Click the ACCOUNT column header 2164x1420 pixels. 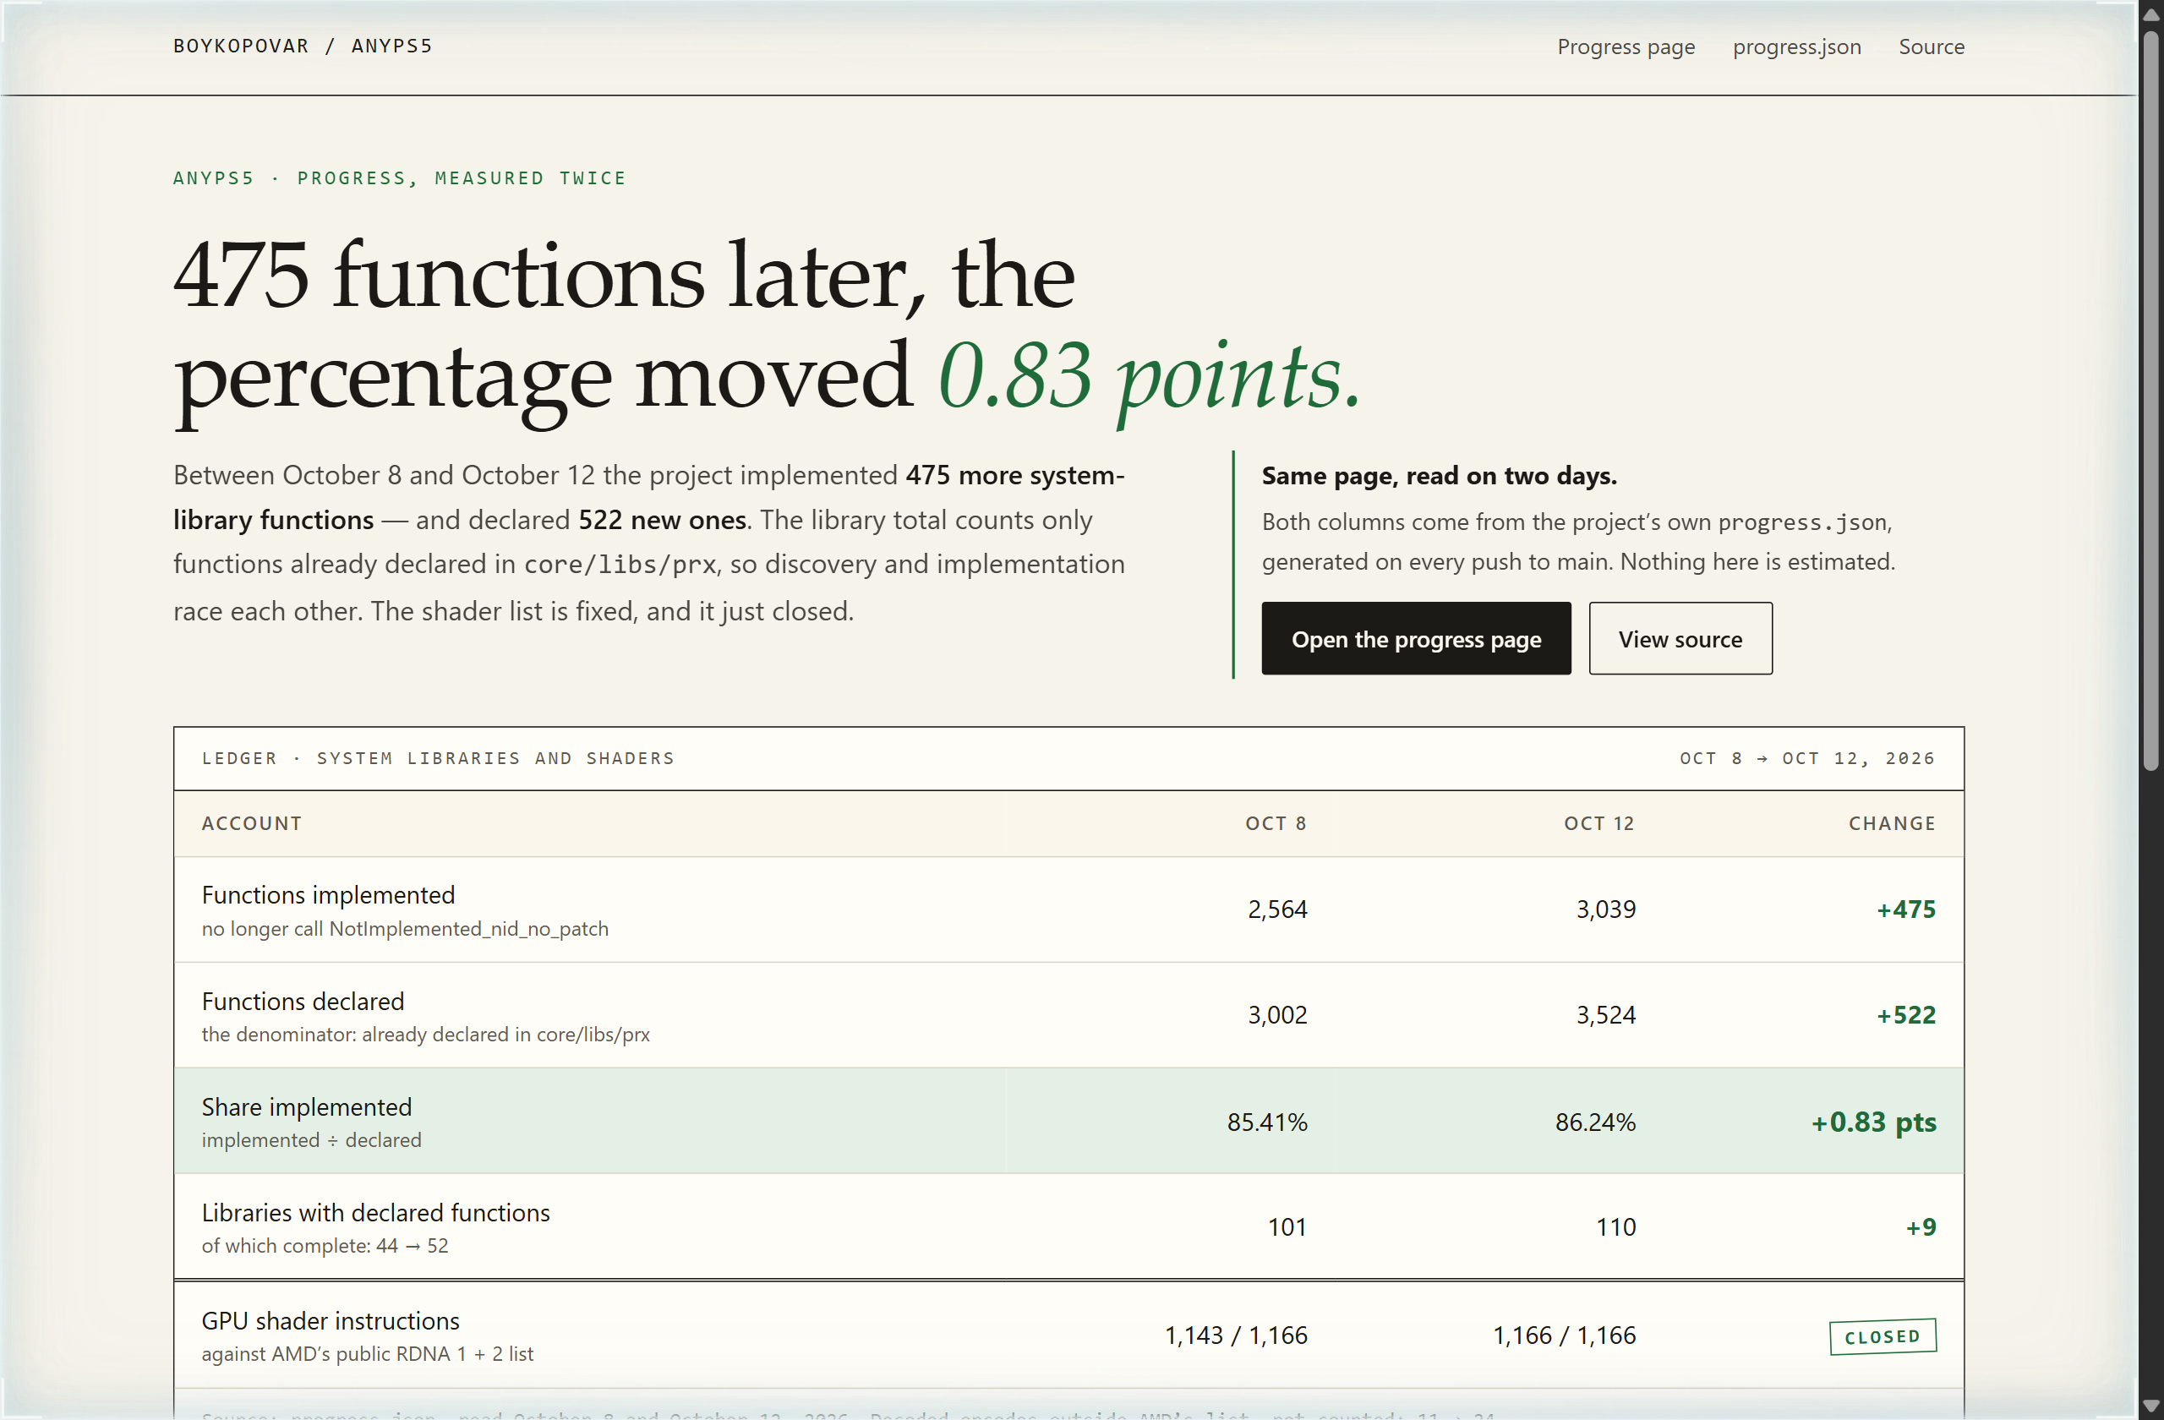tap(252, 822)
